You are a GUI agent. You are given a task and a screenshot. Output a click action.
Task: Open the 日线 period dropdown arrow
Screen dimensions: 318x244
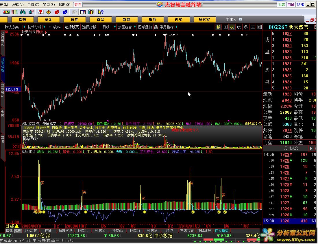pos(114,27)
